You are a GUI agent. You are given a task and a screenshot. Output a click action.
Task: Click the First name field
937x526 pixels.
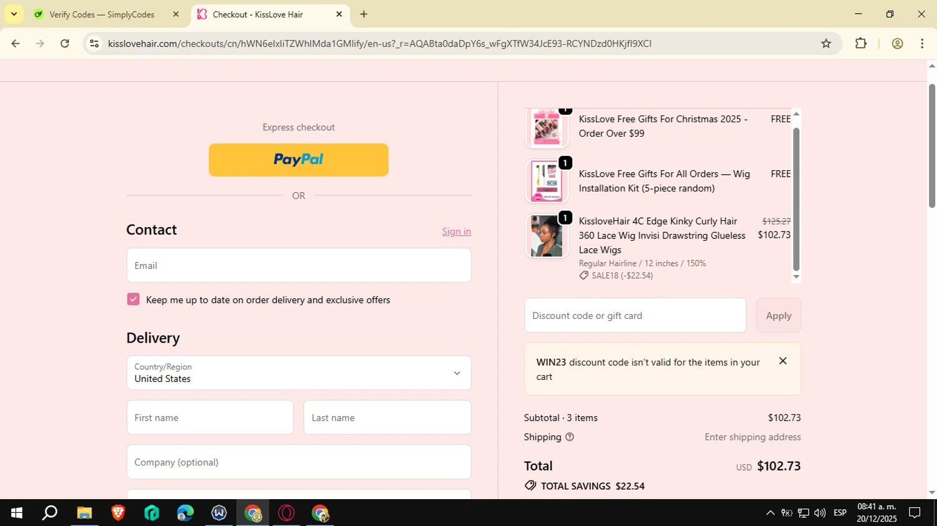click(210, 417)
